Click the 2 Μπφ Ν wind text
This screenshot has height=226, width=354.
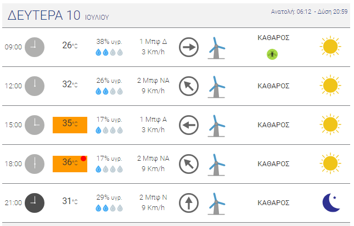pyautogui.click(x=153, y=197)
